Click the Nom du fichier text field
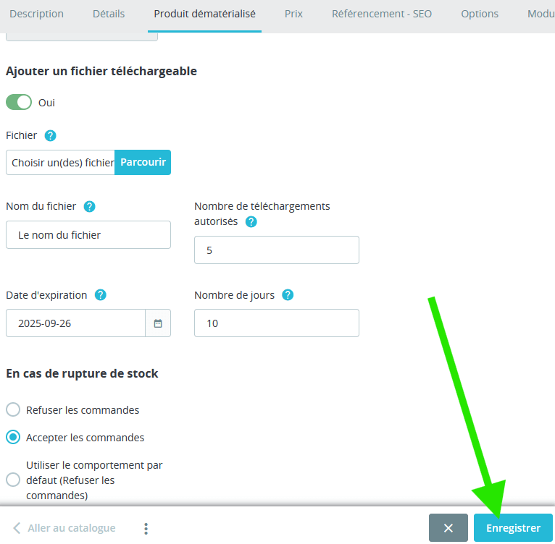The width and height of the screenshot is (555, 544). coord(88,235)
